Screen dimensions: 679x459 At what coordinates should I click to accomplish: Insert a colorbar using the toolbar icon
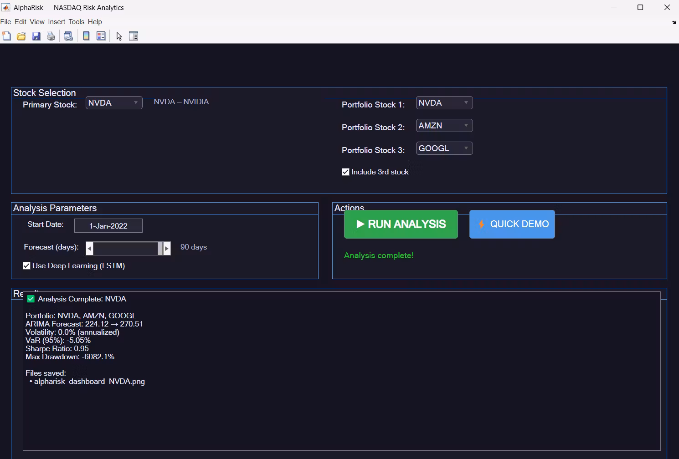(86, 36)
